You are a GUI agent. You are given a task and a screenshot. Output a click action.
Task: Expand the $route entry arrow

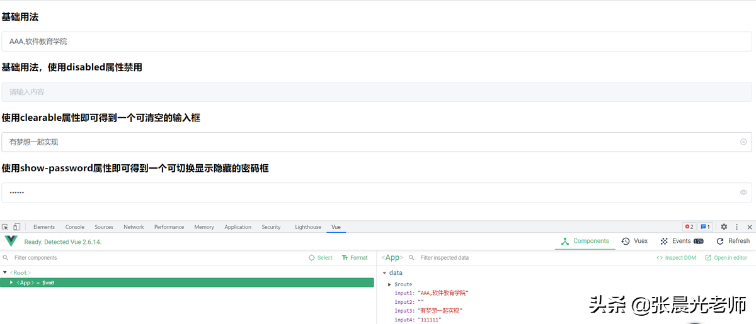tap(391, 284)
